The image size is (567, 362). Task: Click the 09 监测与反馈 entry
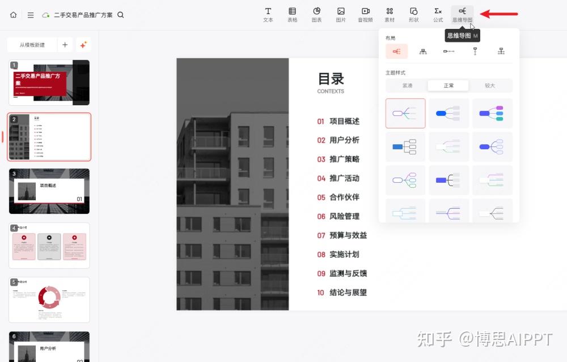coord(342,274)
